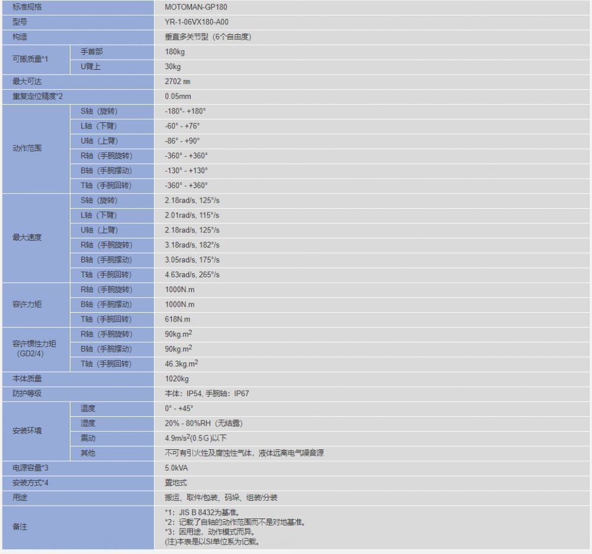The image size is (592, 554).
Task: Click the 其他 sub-label
Action: 88,453
